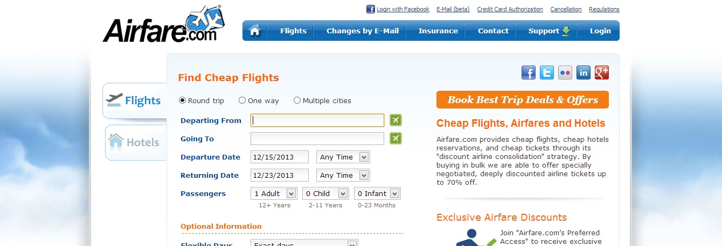Open the Twitter social icon

547,73
